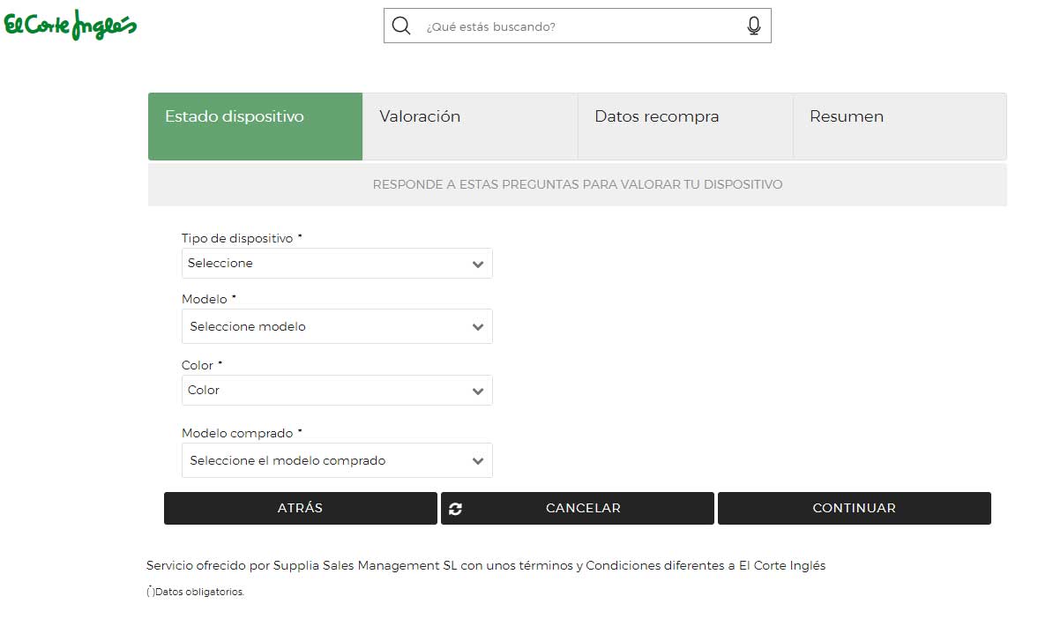The image size is (1038, 619).
Task: Click the refresh arrows icon on Cancelar
Action: click(455, 509)
